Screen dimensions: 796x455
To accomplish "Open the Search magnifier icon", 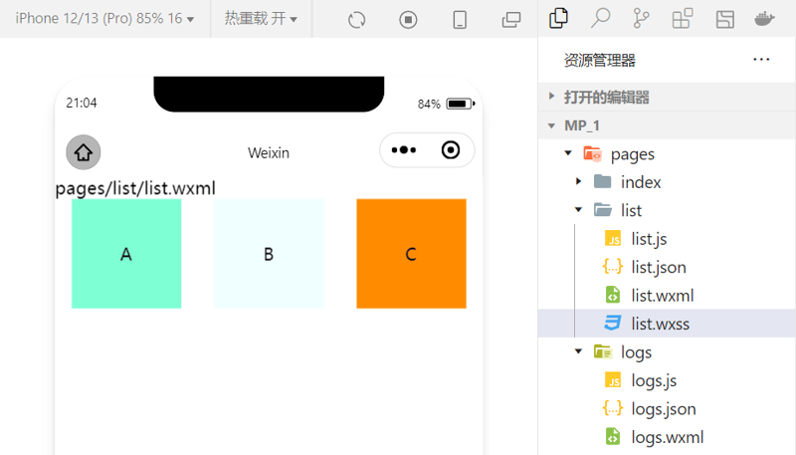I will [600, 18].
